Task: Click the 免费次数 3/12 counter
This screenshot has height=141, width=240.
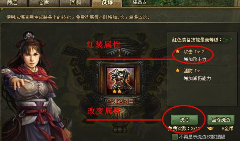Action: [185, 128]
